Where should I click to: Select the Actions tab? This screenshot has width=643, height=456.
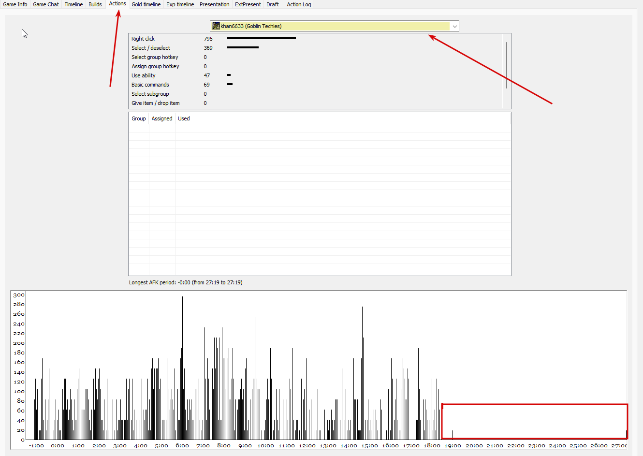point(117,4)
